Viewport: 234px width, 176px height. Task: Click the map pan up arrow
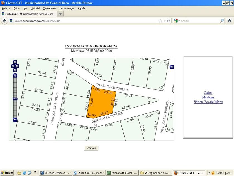click(x=15, y=62)
